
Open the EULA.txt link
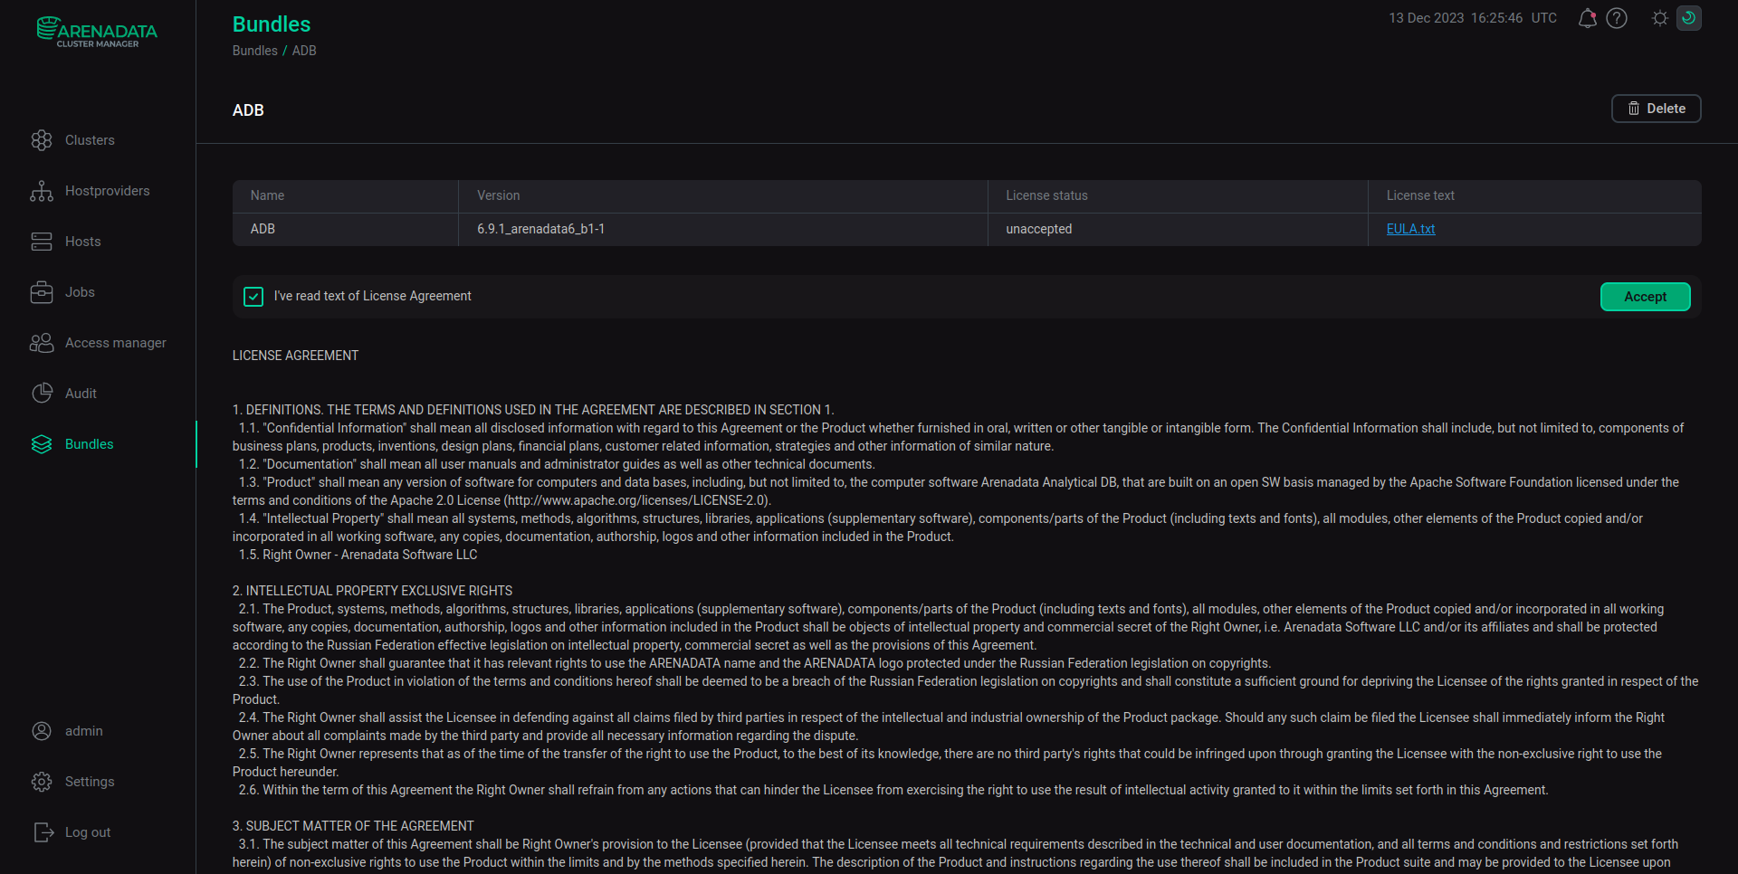[1410, 229]
